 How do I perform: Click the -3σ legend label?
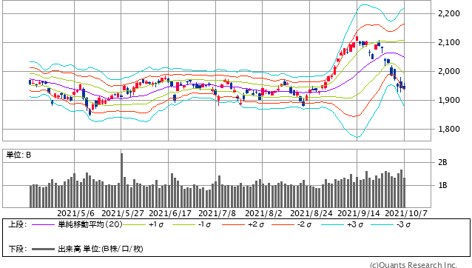403,224
